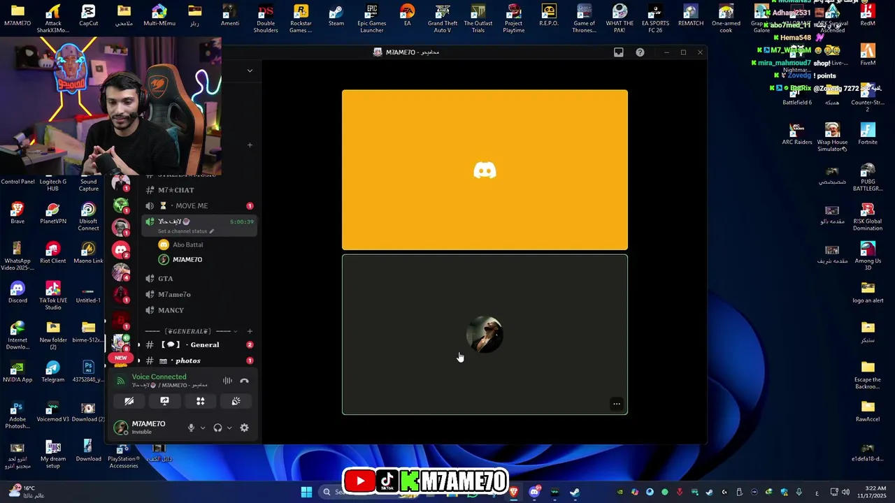Join the M7ame7o voice channel
Screen dimensions: 895x503
174,294
